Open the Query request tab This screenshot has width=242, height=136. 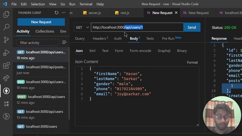point(80,39)
